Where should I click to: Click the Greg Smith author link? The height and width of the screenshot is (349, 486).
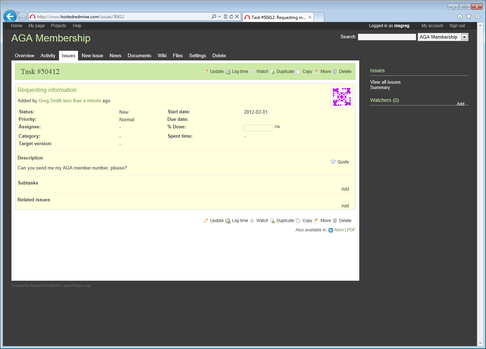click(x=50, y=101)
